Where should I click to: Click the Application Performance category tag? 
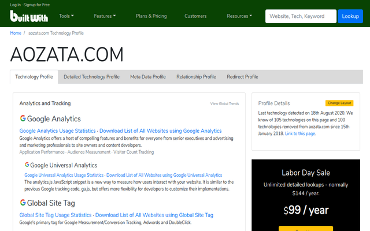tap(42, 152)
